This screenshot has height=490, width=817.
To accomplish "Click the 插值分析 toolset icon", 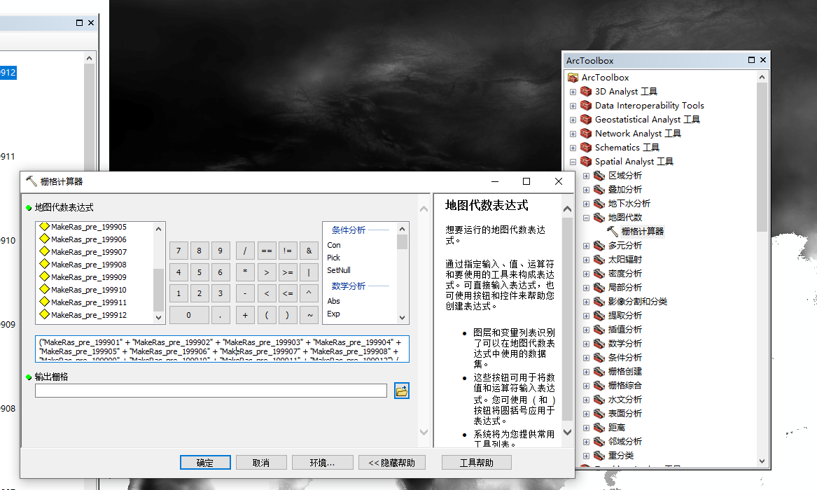I will (x=599, y=330).
